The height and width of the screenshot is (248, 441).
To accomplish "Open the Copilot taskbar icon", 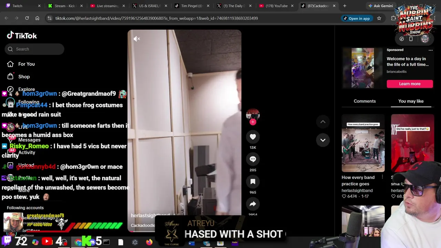I will click(x=35, y=242).
